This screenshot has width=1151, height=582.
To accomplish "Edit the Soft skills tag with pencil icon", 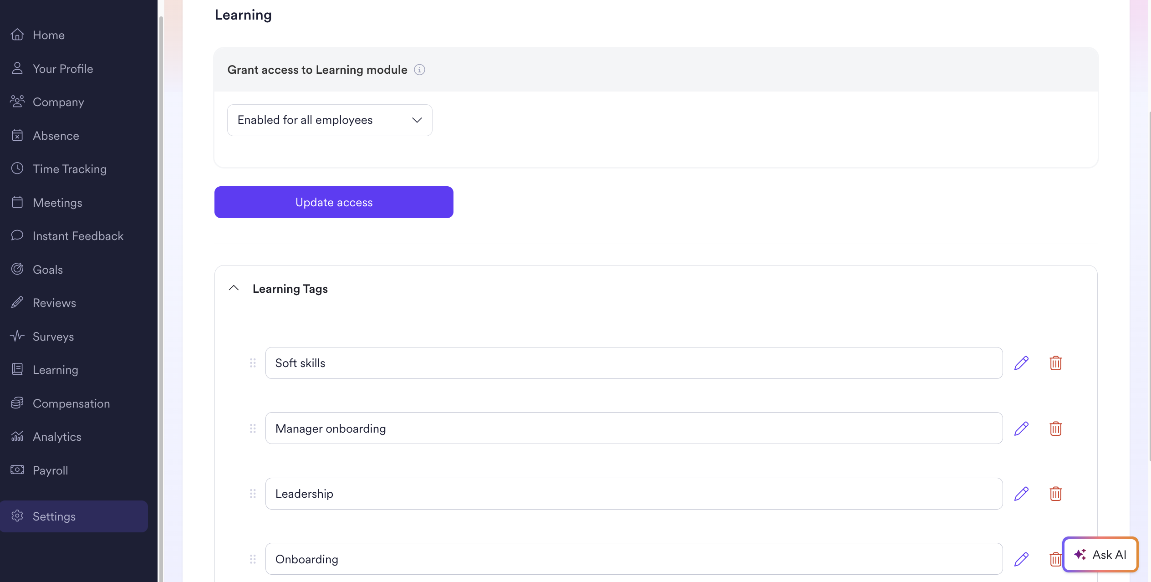I will click(1021, 363).
